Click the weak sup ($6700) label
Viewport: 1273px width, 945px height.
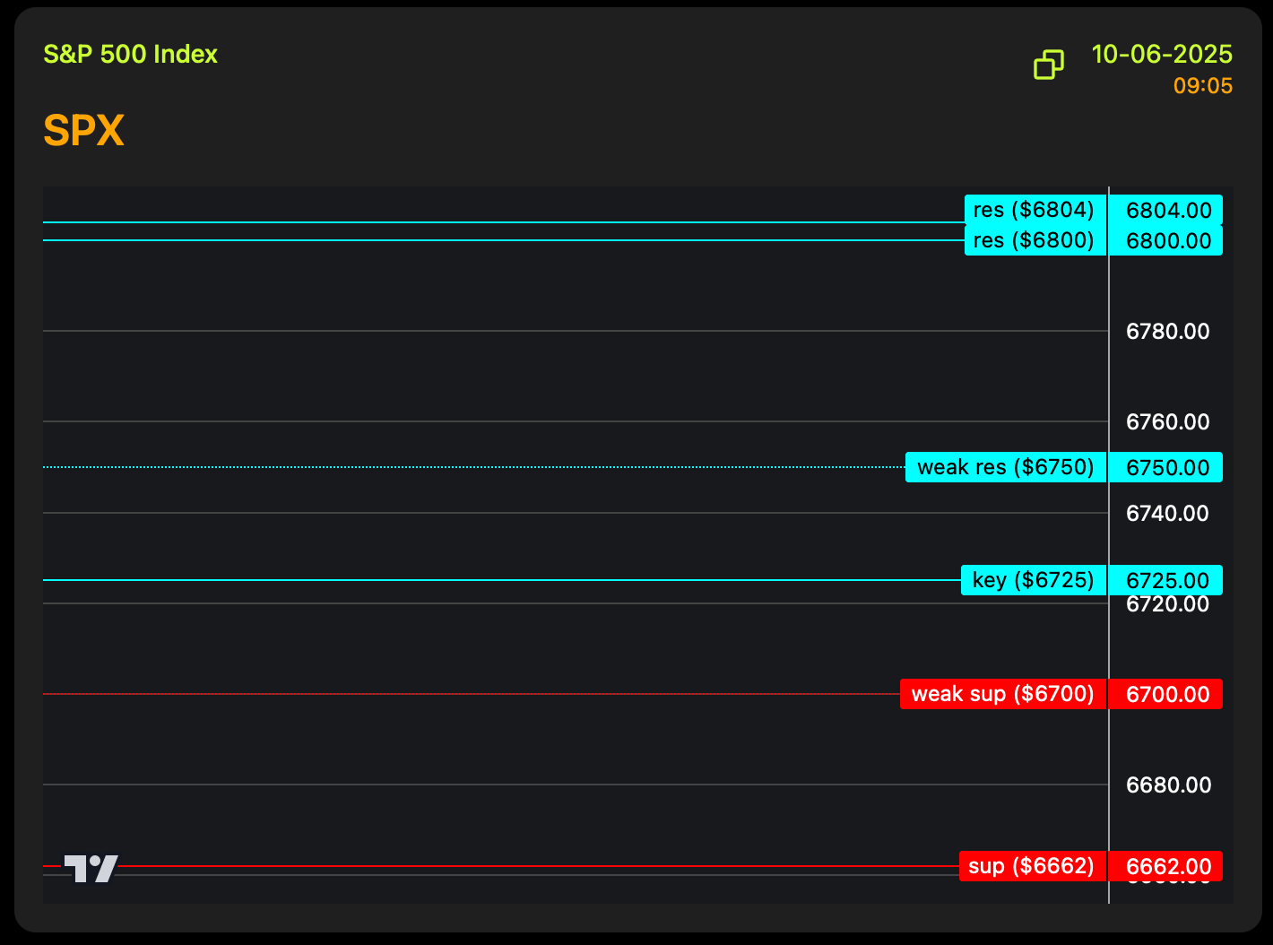point(1002,694)
